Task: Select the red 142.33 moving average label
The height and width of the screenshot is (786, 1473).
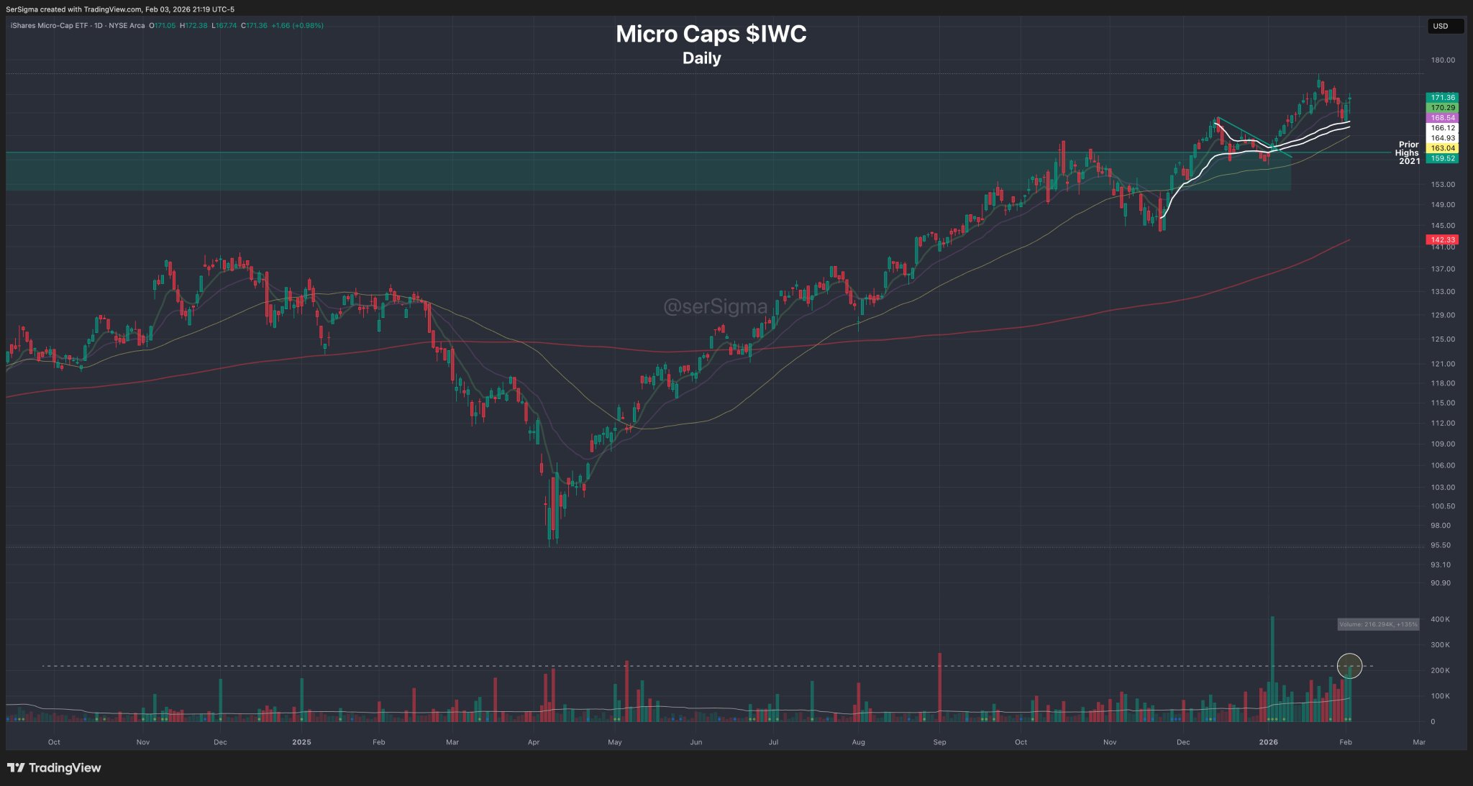Action: 1442,239
